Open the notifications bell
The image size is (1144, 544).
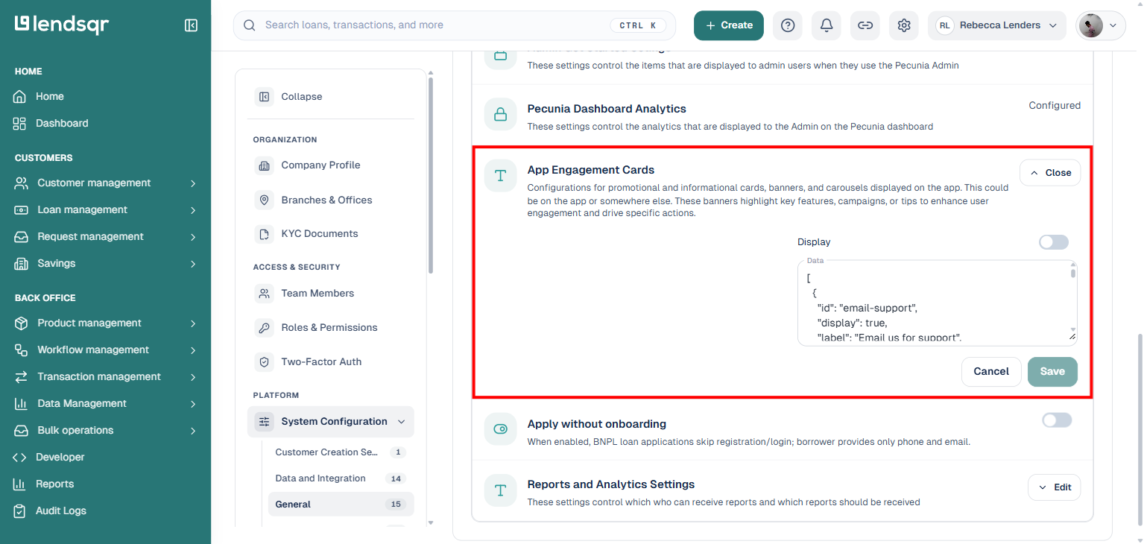827,25
